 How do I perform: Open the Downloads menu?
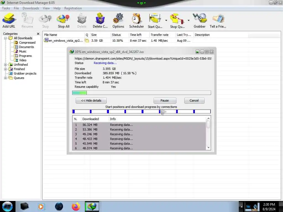click(x=31, y=8)
